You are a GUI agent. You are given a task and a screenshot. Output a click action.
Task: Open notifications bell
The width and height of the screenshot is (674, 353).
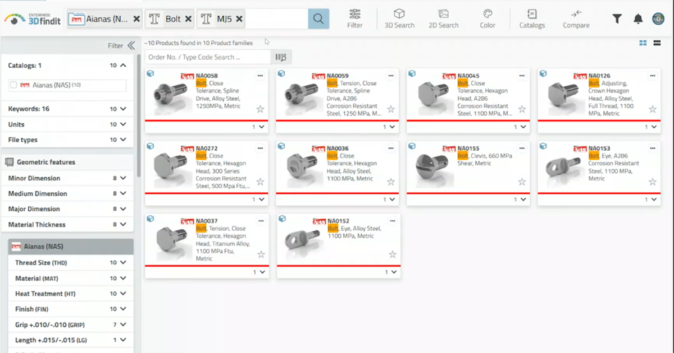coord(638,19)
